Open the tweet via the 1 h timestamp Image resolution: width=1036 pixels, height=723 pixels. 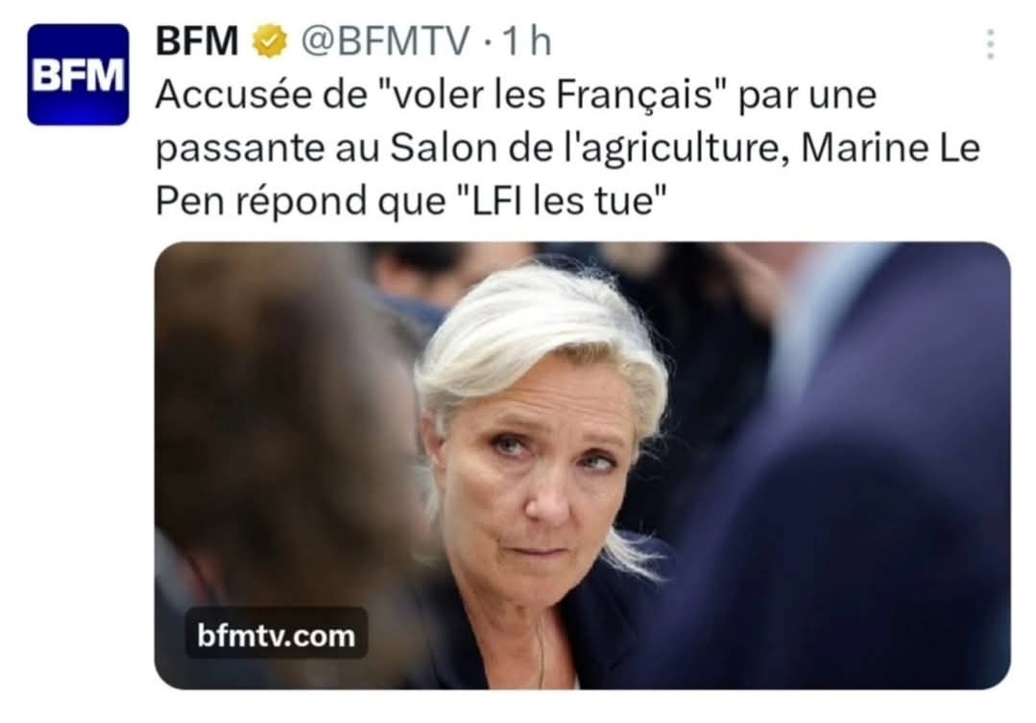pos(526,41)
